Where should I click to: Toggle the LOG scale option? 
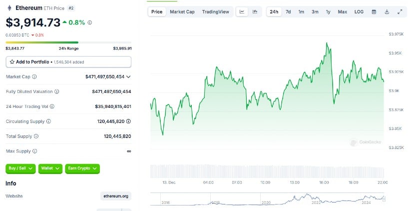359,11
